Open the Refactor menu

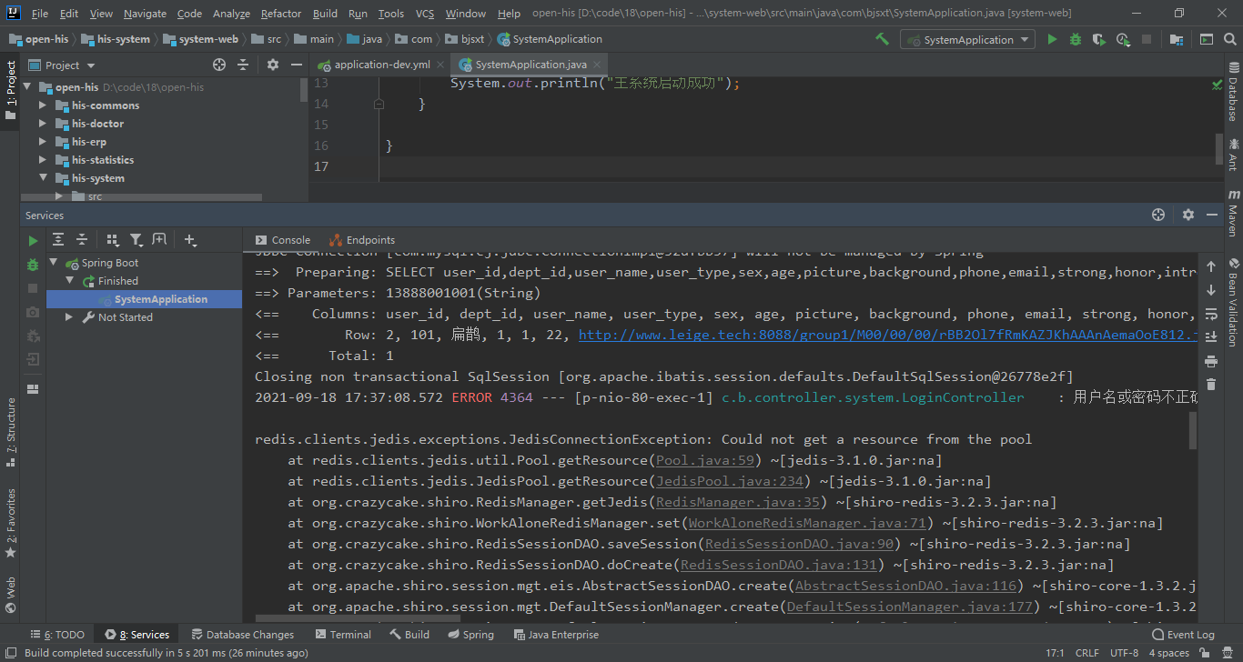(281, 14)
